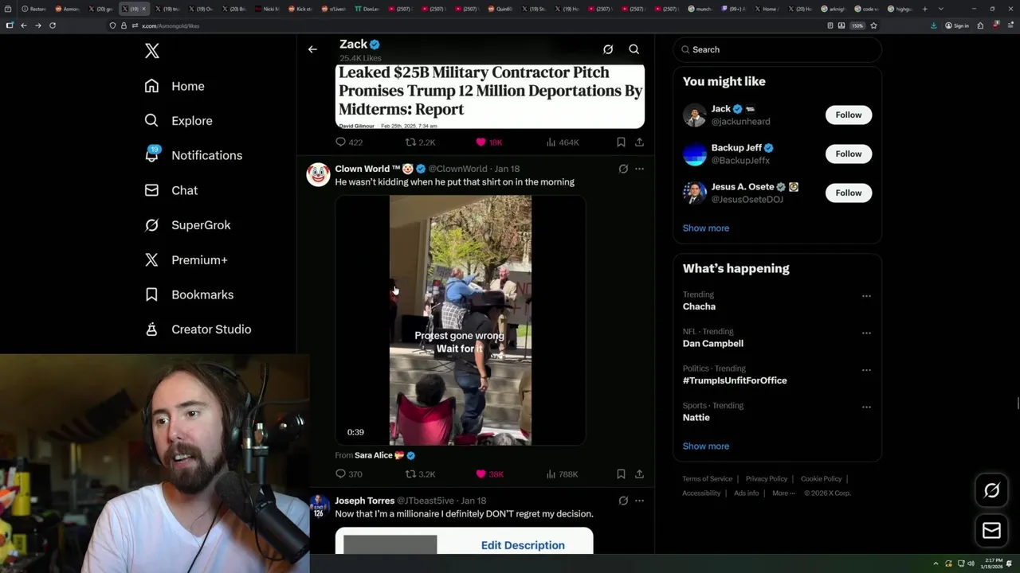Play the Protest gone wrong video
Image resolution: width=1020 pixels, height=573 pixels.
(461, 320)
